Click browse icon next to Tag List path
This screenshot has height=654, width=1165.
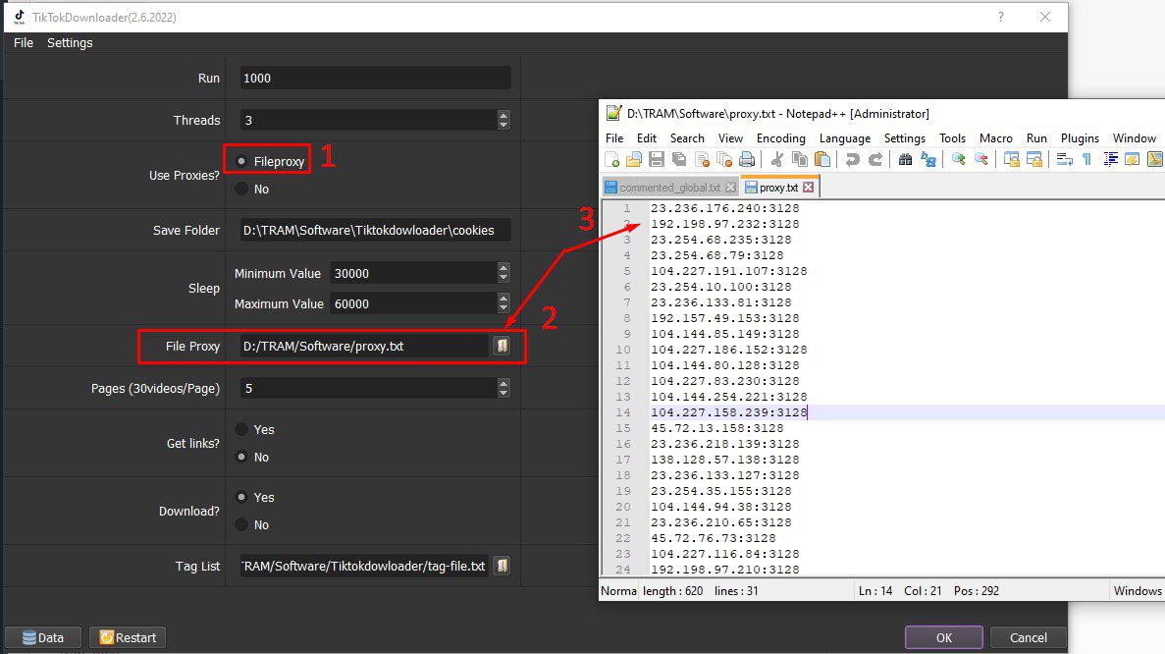(x=503, y=566)
